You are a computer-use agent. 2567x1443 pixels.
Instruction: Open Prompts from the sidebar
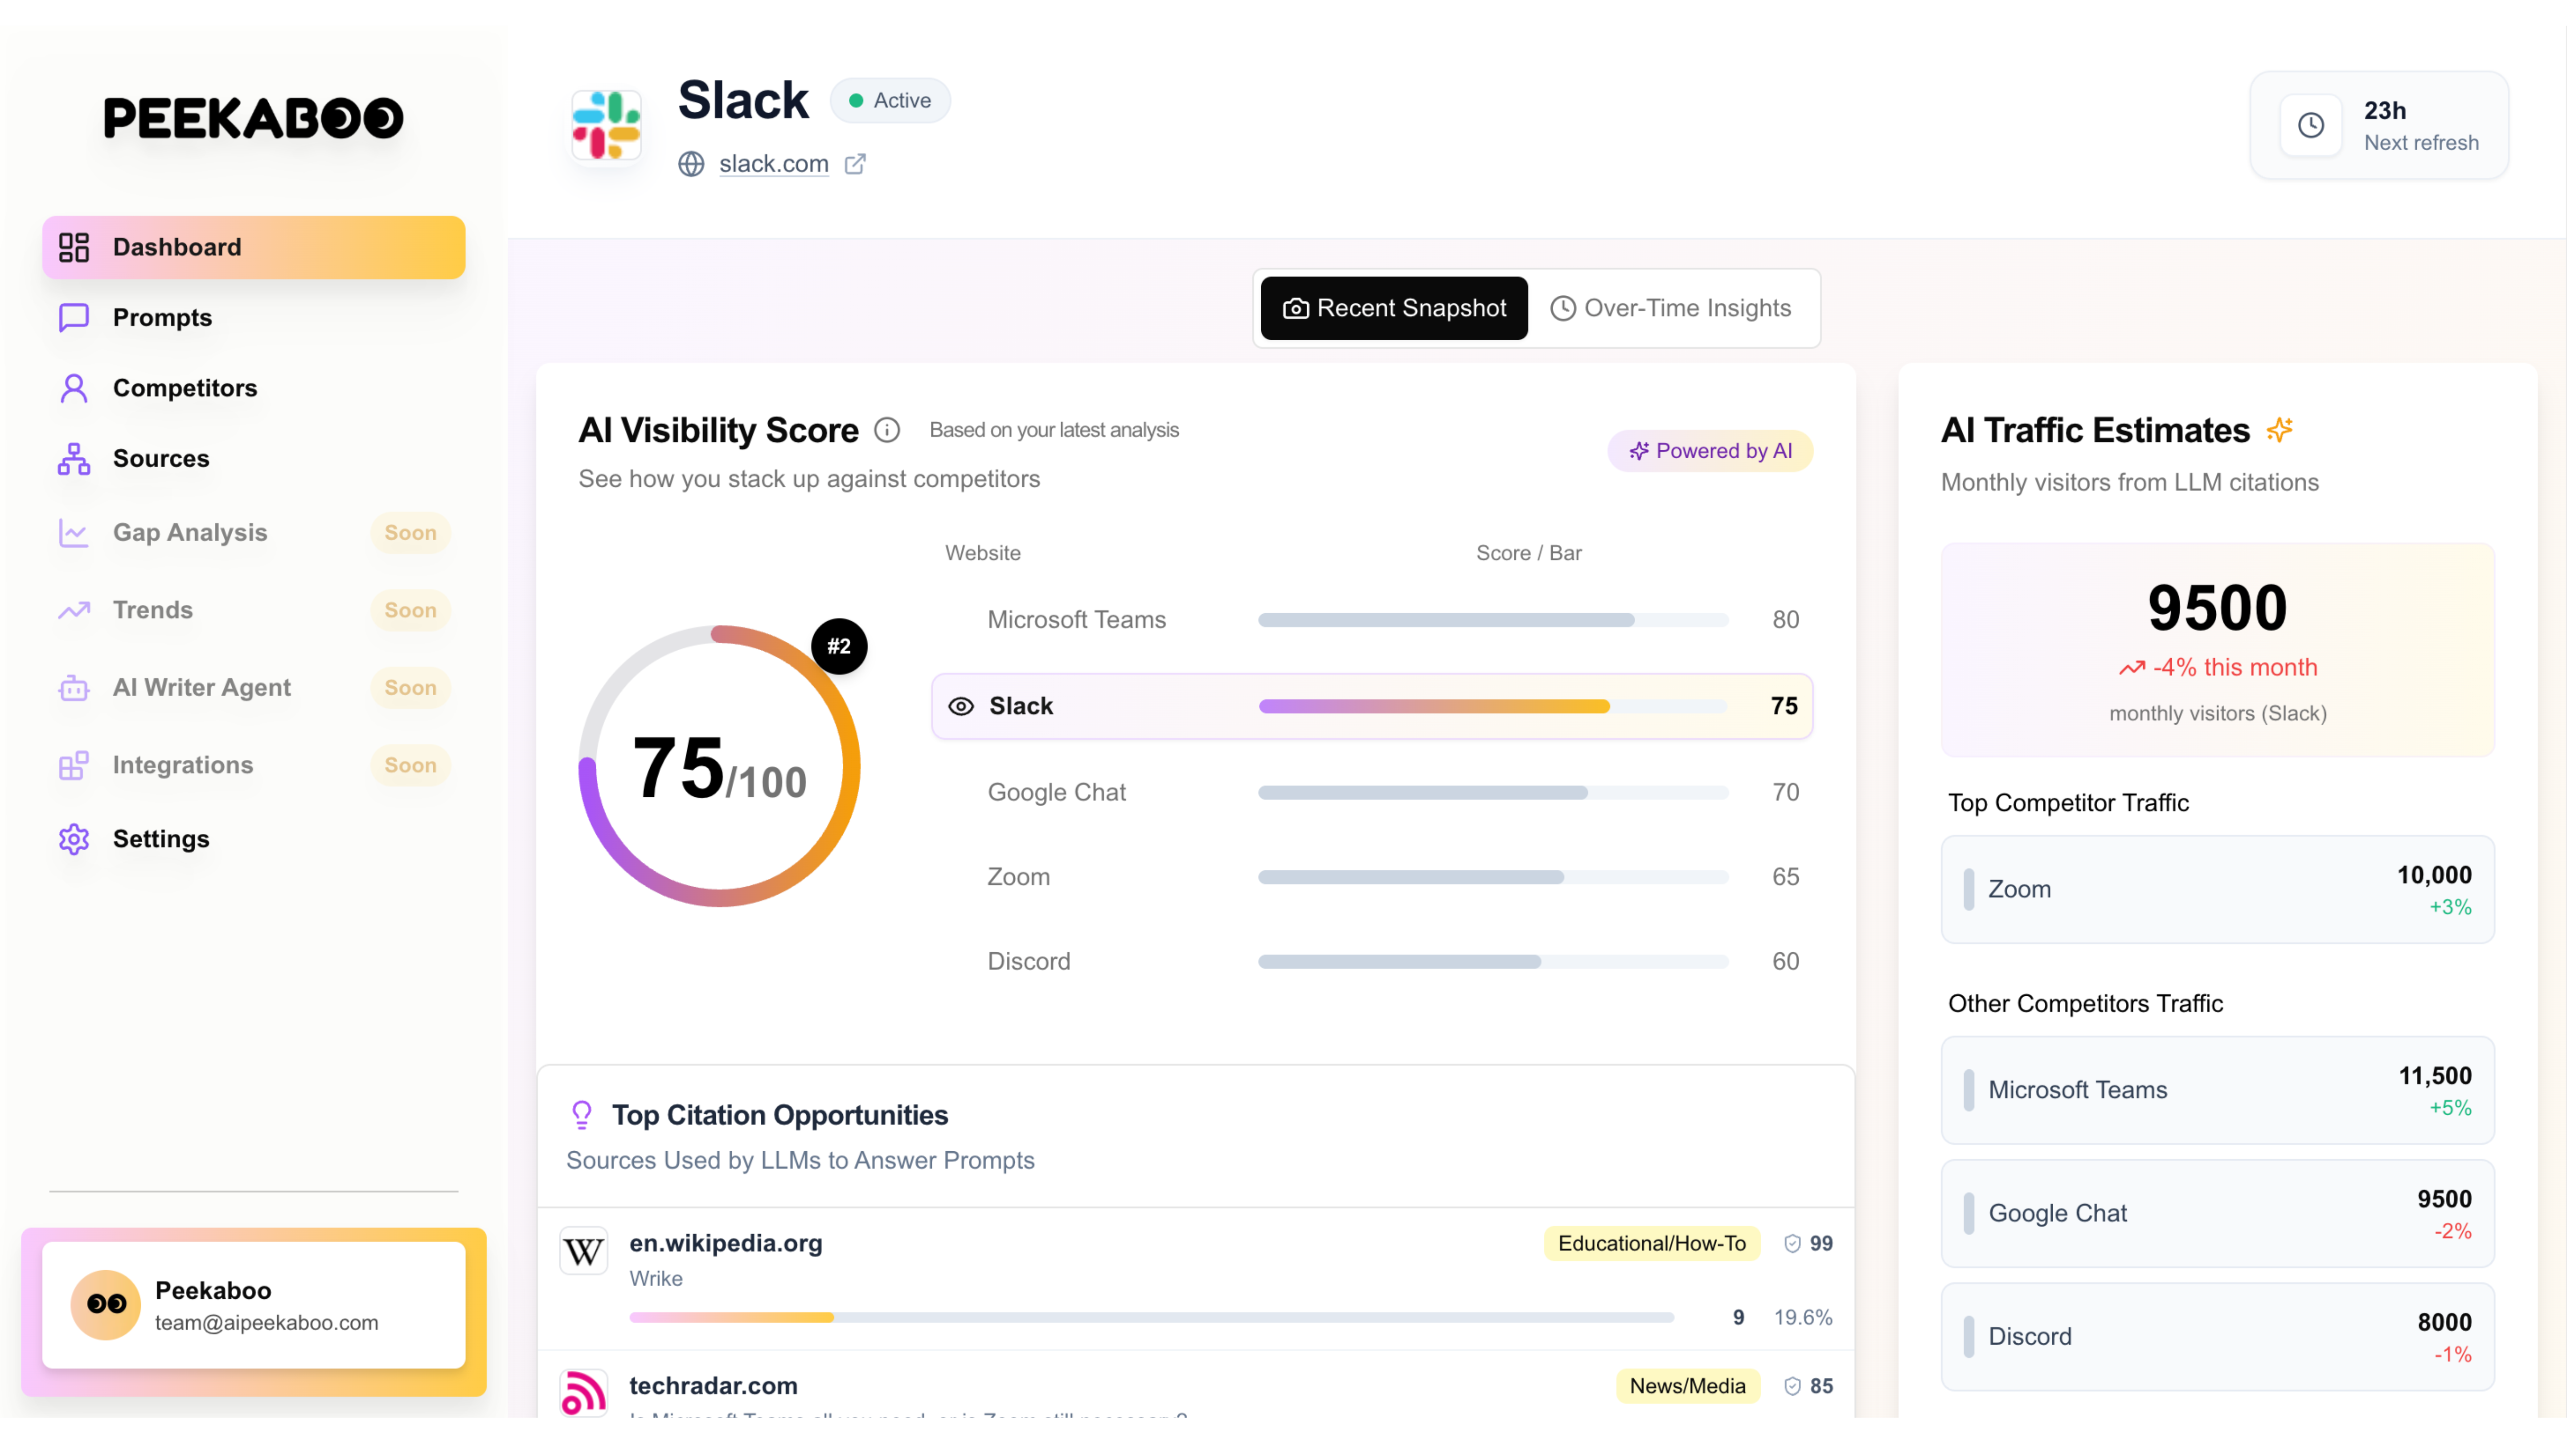coord(162,318)
